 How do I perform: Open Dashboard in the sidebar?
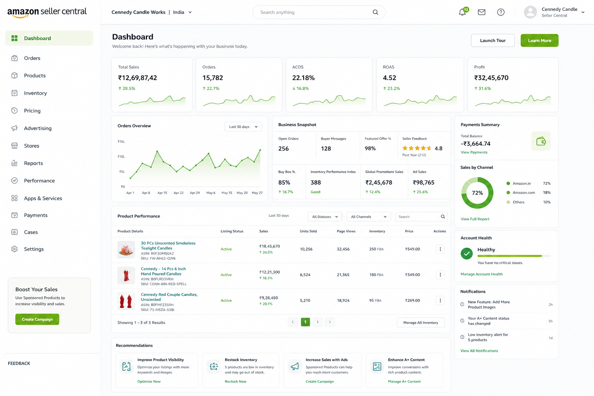(49, 38)
